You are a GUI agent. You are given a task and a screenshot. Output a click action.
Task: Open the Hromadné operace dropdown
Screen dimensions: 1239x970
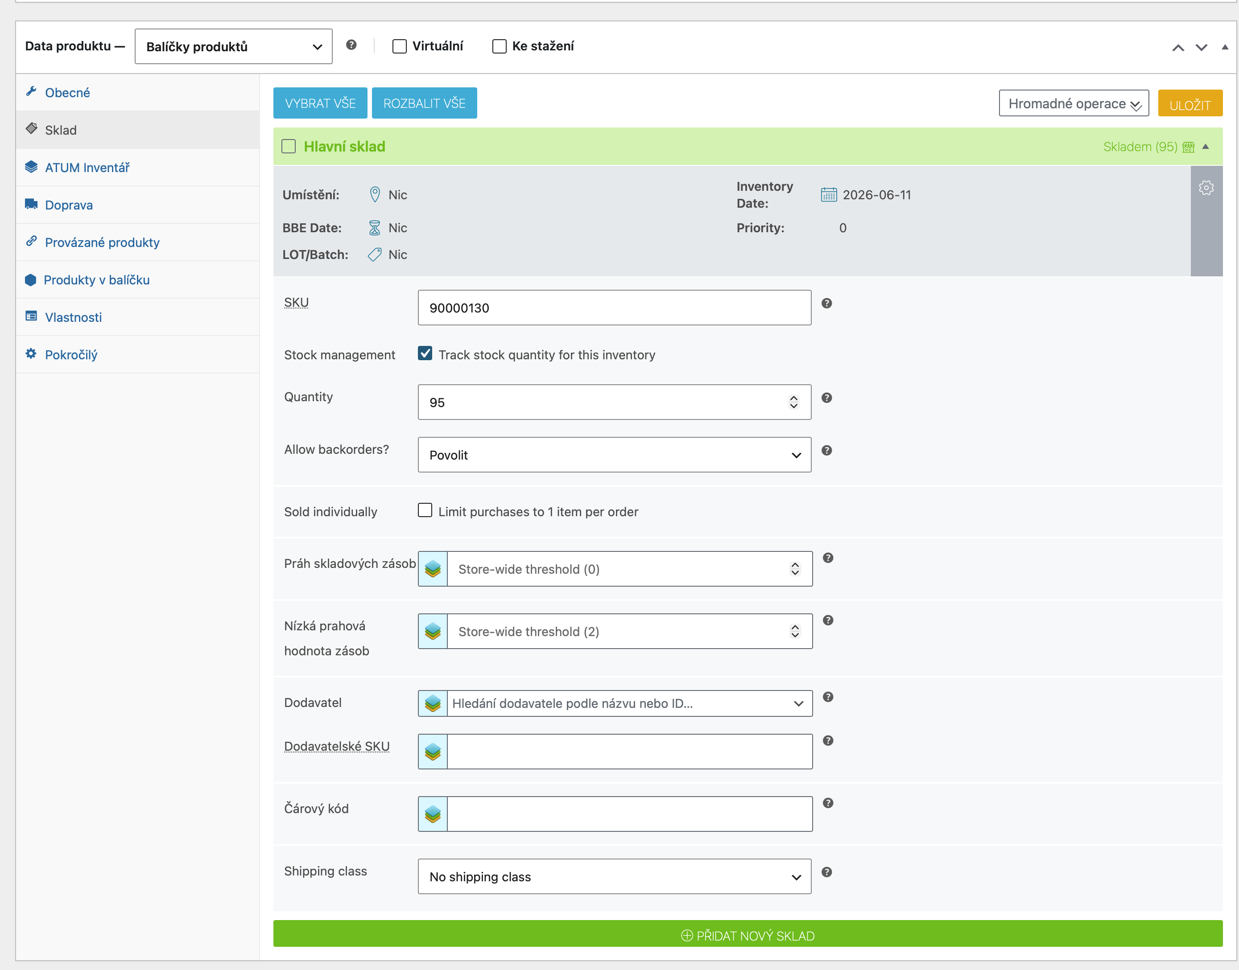click(x=1074, y=103)
